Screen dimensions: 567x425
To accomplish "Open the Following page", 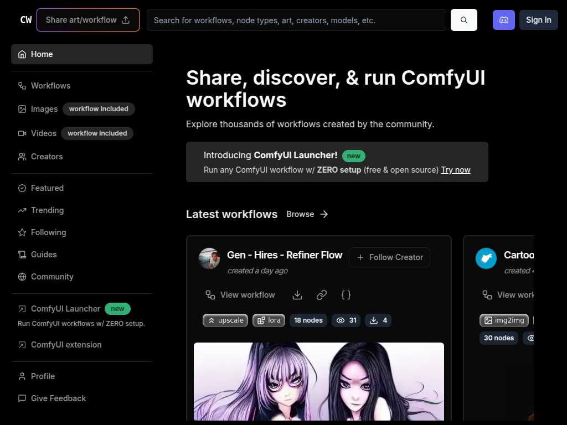I will pos(82,232).
